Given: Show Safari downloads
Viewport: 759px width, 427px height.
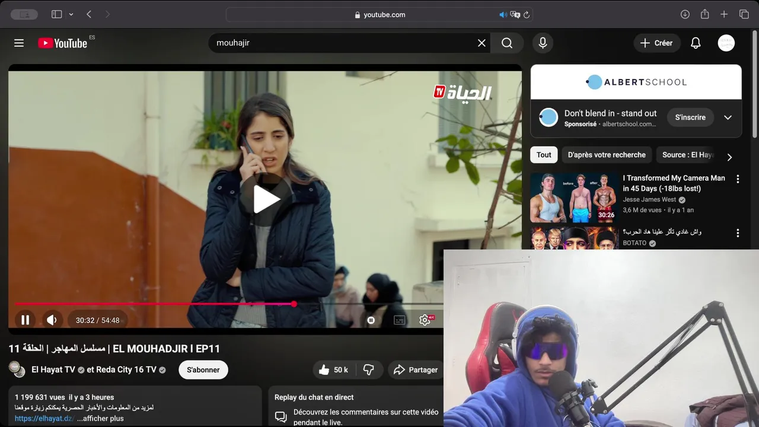Looking at the screenshot, I should point(685,14).
